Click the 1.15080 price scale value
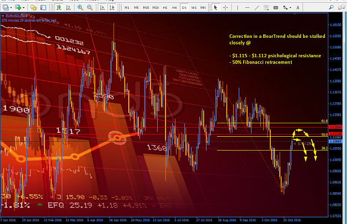Screen dimensions: 347x224 pyautogui.click(x=335, y=47)
